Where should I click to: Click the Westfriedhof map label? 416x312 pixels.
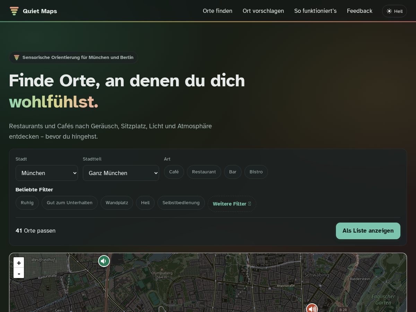[x=43, y=260]
